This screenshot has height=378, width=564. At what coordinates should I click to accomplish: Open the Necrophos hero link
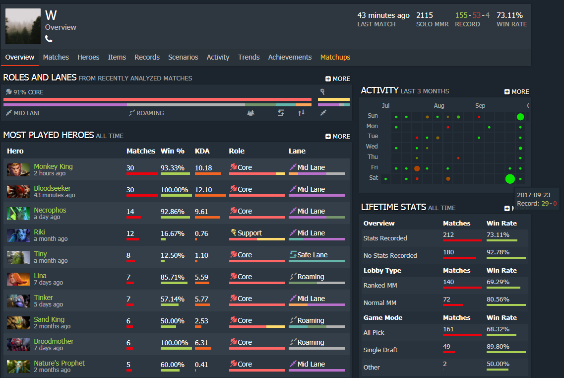[50, 210]
